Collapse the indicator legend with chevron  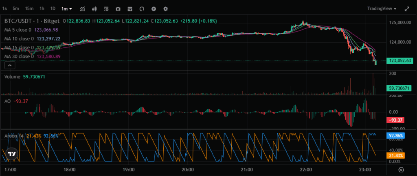pos(10,65)
